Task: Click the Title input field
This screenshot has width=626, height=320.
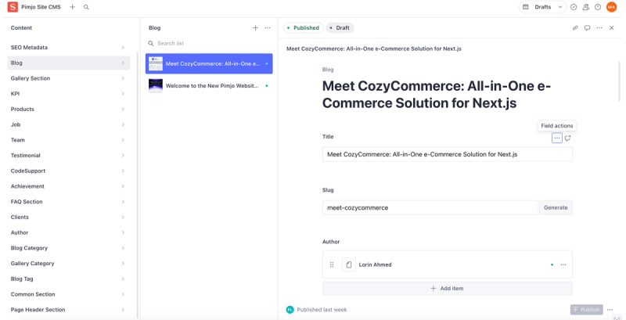Action: [x=447, y=154]
